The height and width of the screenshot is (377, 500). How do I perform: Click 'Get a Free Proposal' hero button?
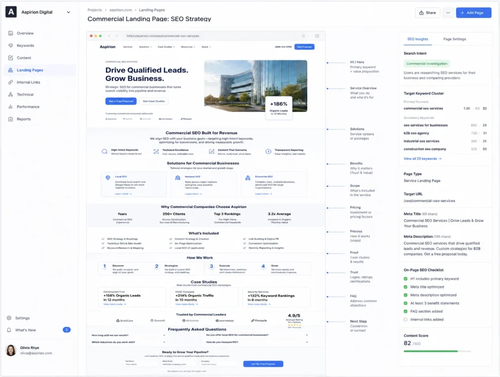tap(121, 102)
